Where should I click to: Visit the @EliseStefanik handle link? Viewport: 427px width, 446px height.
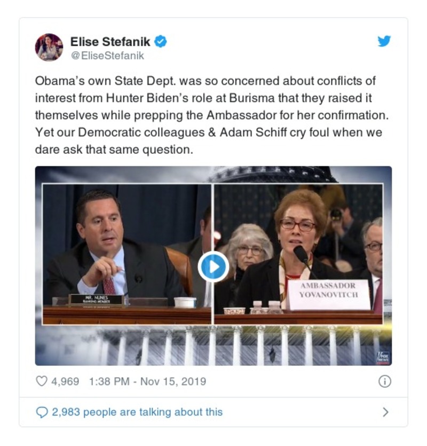[107, 55]
